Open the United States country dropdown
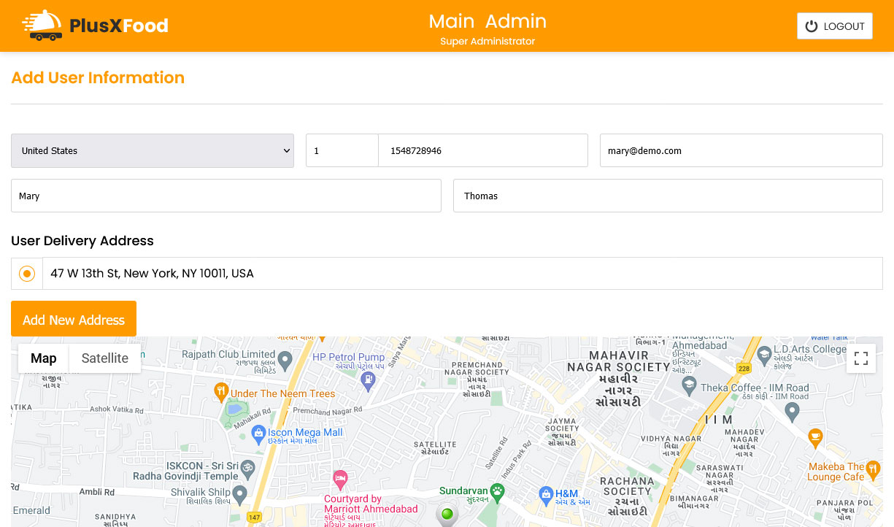The image size is (894, 527). (153, 150)
